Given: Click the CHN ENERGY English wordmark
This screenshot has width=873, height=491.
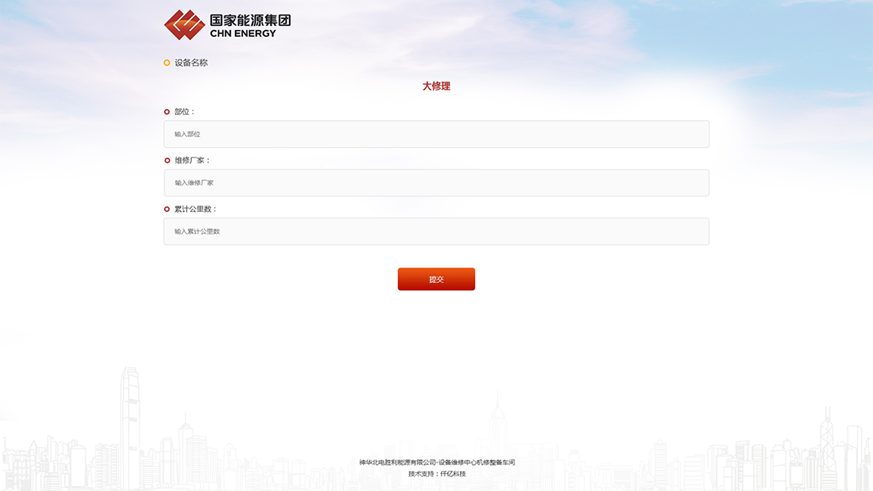Looking at the screenshot, I should click(x=243, y=33).
